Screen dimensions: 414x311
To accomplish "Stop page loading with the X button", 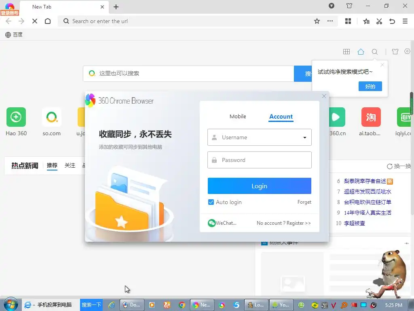I will [35, 21].
